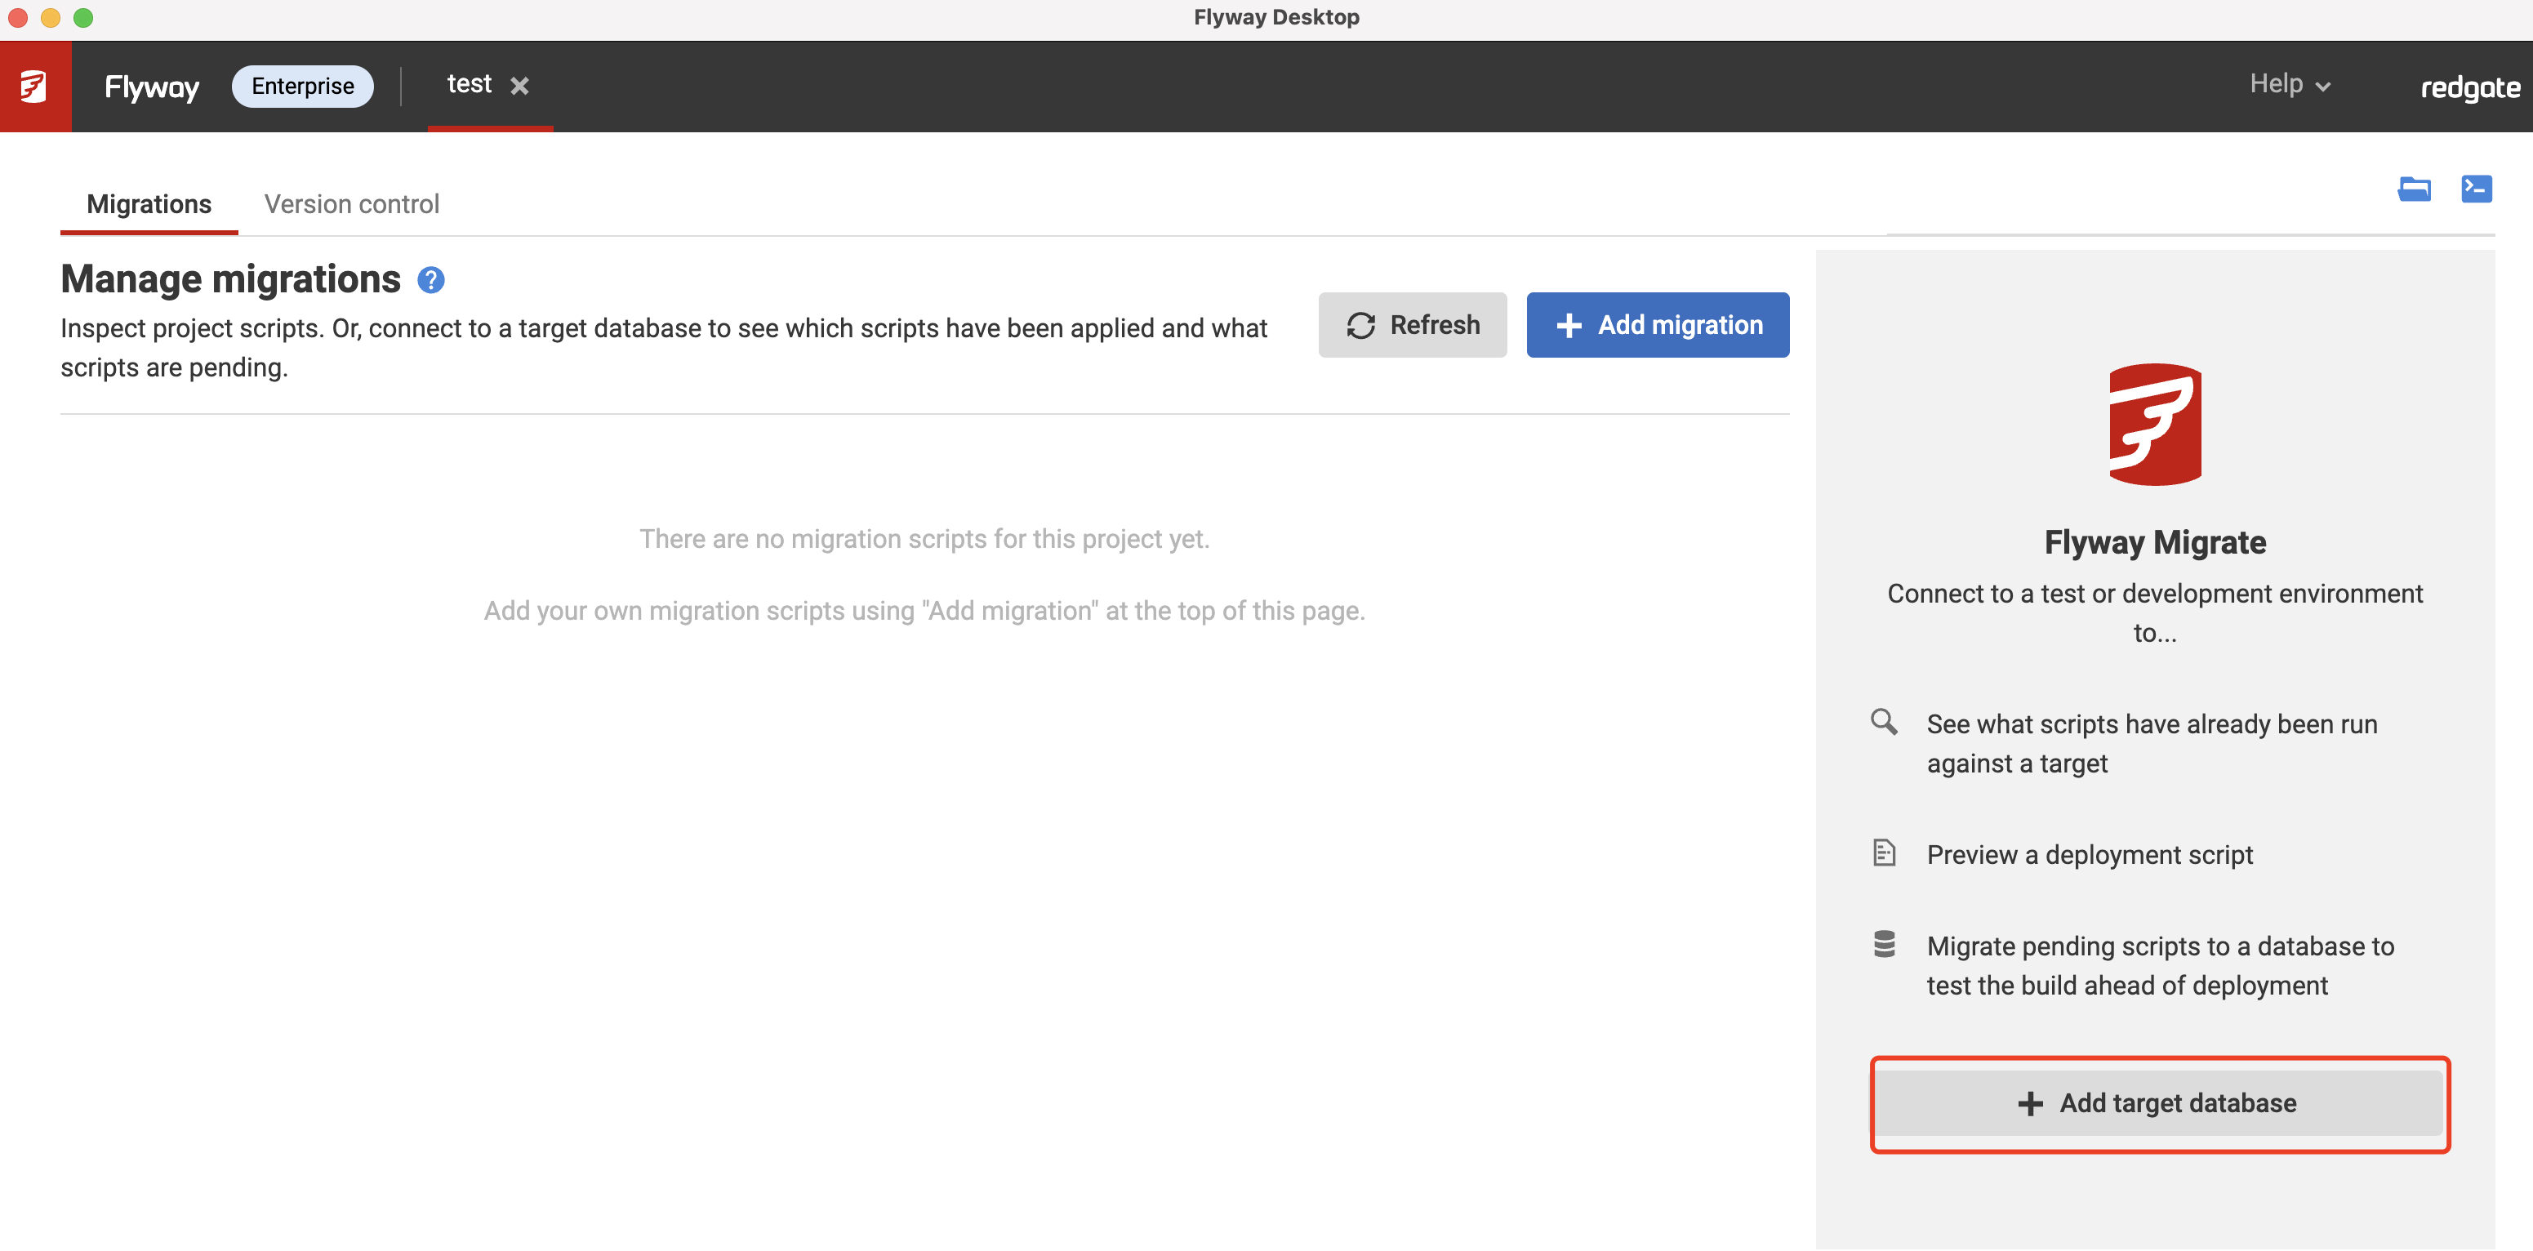The width and height of the screenshot is (2533, 1251).
Task: Click the large Flyway Migrate logo
Action: pyautogui.click(x=2154, y=425)
